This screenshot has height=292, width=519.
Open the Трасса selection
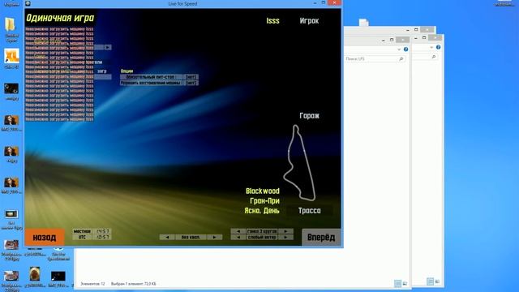point(309,211)
